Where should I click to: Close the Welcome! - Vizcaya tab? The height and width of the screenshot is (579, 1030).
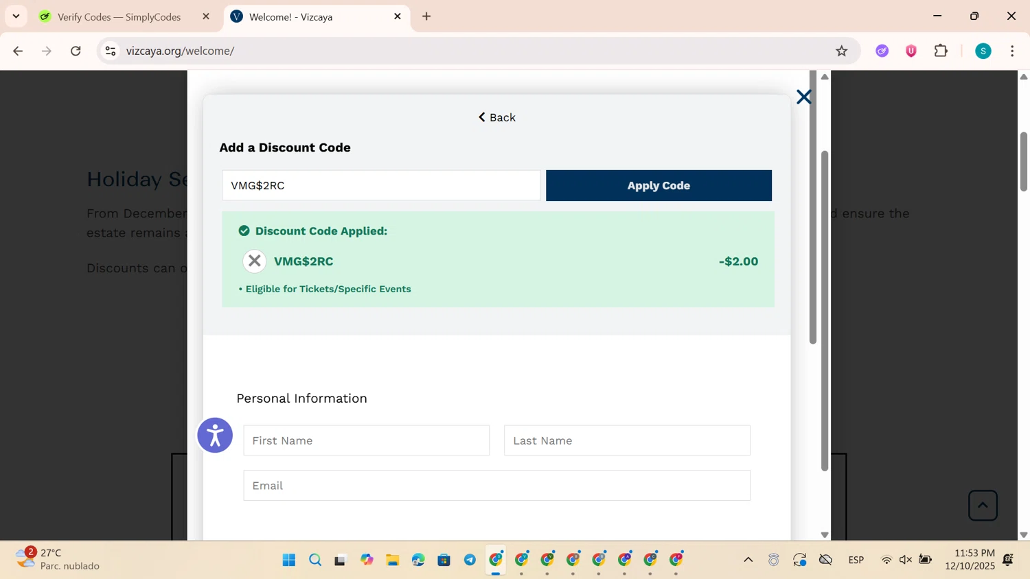398,16
